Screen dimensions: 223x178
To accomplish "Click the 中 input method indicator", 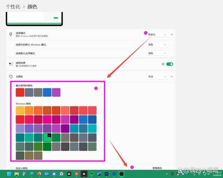I will tap(199, 174).
